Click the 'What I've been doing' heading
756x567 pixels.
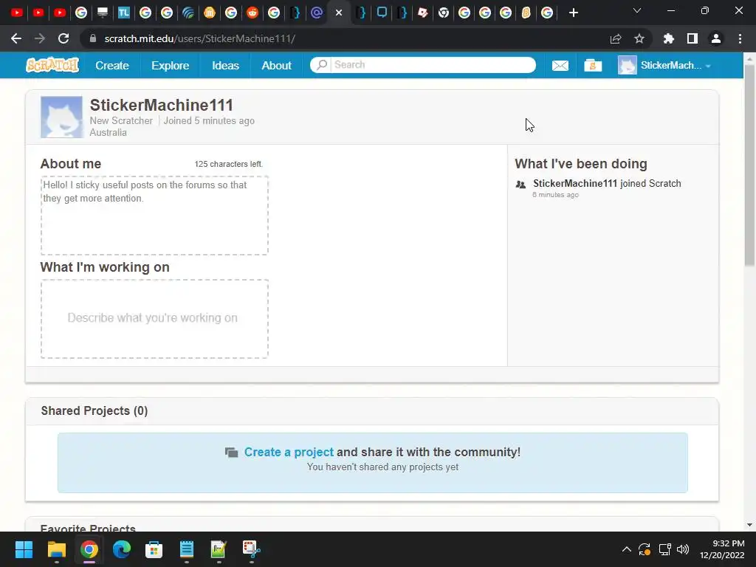tap(580, 164)
